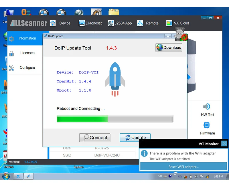Viewport: 229px width, 186px height.
Task: Click the AllScanner logo
Action: pyautogui.click(x=29, y=23)
